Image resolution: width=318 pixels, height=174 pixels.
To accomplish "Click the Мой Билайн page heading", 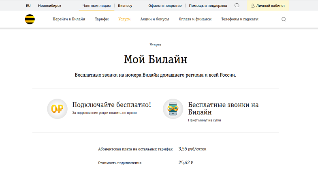I will pos(156,59).
